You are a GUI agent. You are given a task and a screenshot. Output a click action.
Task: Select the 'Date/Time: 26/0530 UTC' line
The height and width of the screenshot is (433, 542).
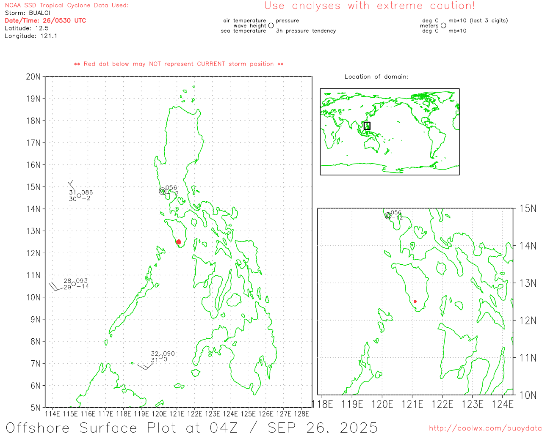point(45,21)
